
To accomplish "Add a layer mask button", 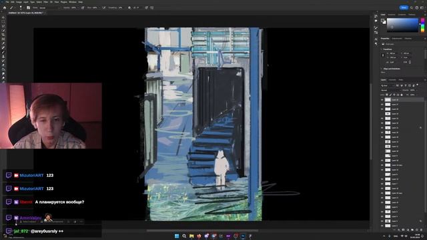I will coord(403,229).
